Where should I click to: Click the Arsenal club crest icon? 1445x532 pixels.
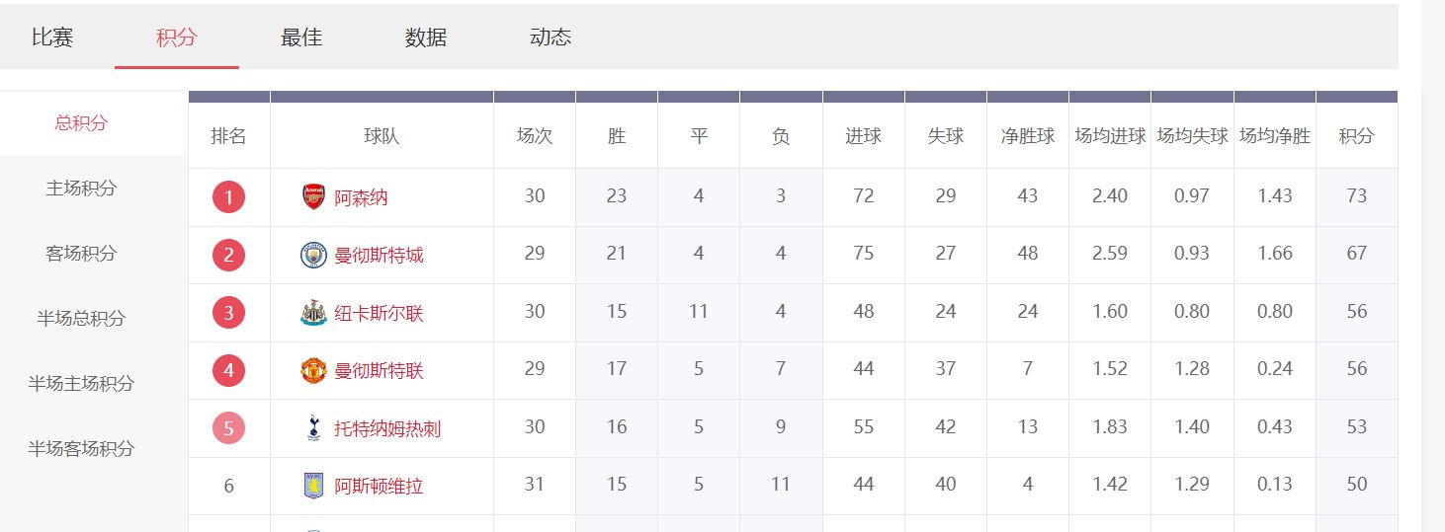click(x=313, y=196)
